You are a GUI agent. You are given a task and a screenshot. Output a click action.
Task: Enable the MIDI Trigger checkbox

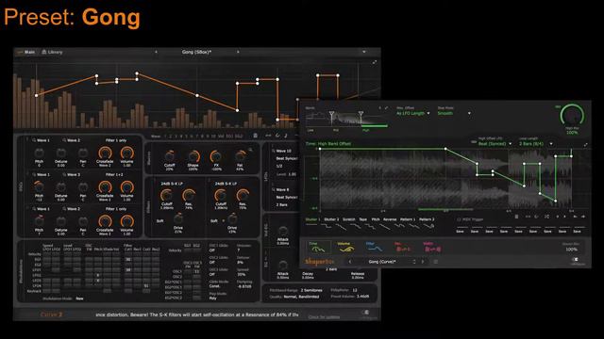coord(459,219)
